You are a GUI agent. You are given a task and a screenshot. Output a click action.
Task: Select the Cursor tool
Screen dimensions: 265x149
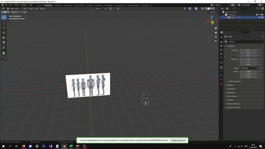pyautogui.click(x=4, y=22)
